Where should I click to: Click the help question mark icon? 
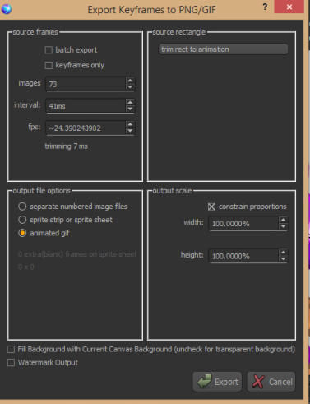(x=265, y=7)
